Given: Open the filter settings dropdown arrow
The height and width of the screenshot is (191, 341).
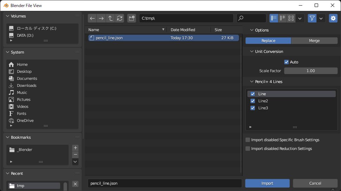Looking at the screenshot, I should coord(321,18).
